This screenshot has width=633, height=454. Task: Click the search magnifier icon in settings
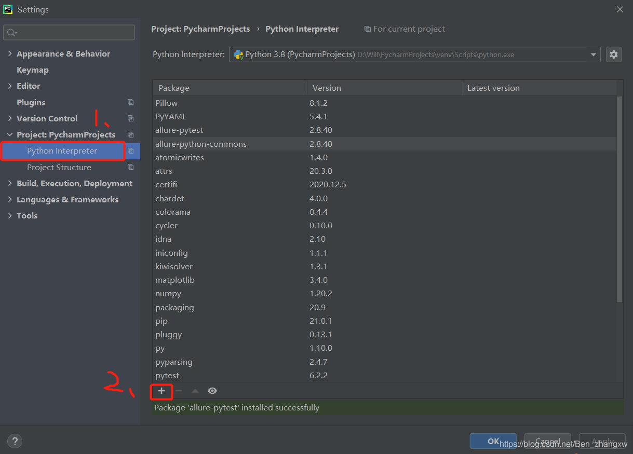tap(11, 33)
